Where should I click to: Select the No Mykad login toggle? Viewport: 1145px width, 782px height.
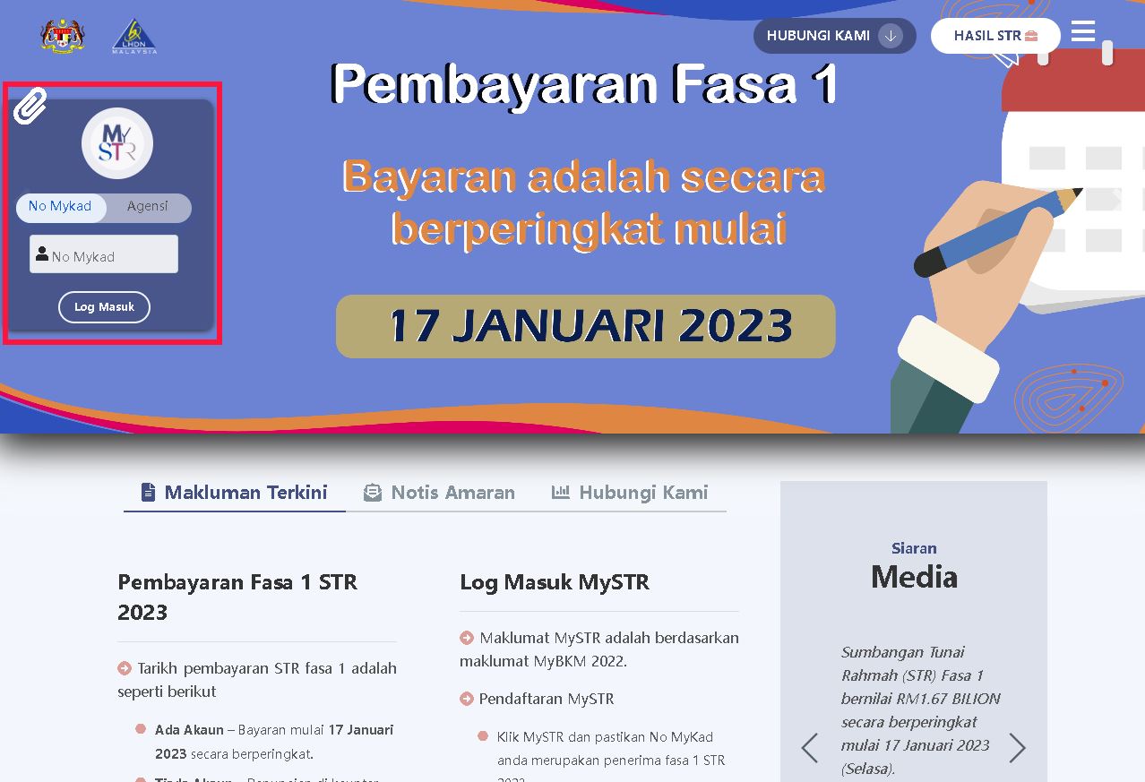point(60,207)
